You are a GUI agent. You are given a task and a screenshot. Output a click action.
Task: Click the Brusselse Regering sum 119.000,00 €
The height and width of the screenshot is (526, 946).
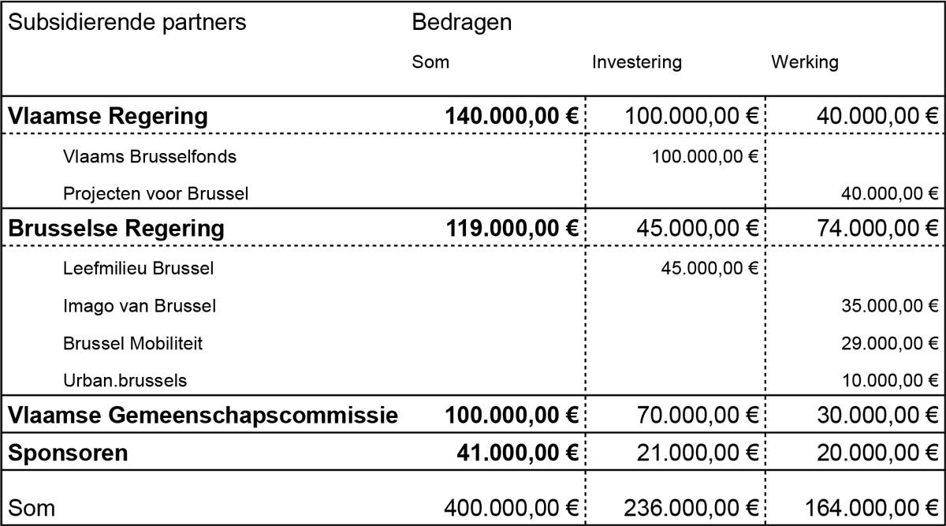click(512, 228)
